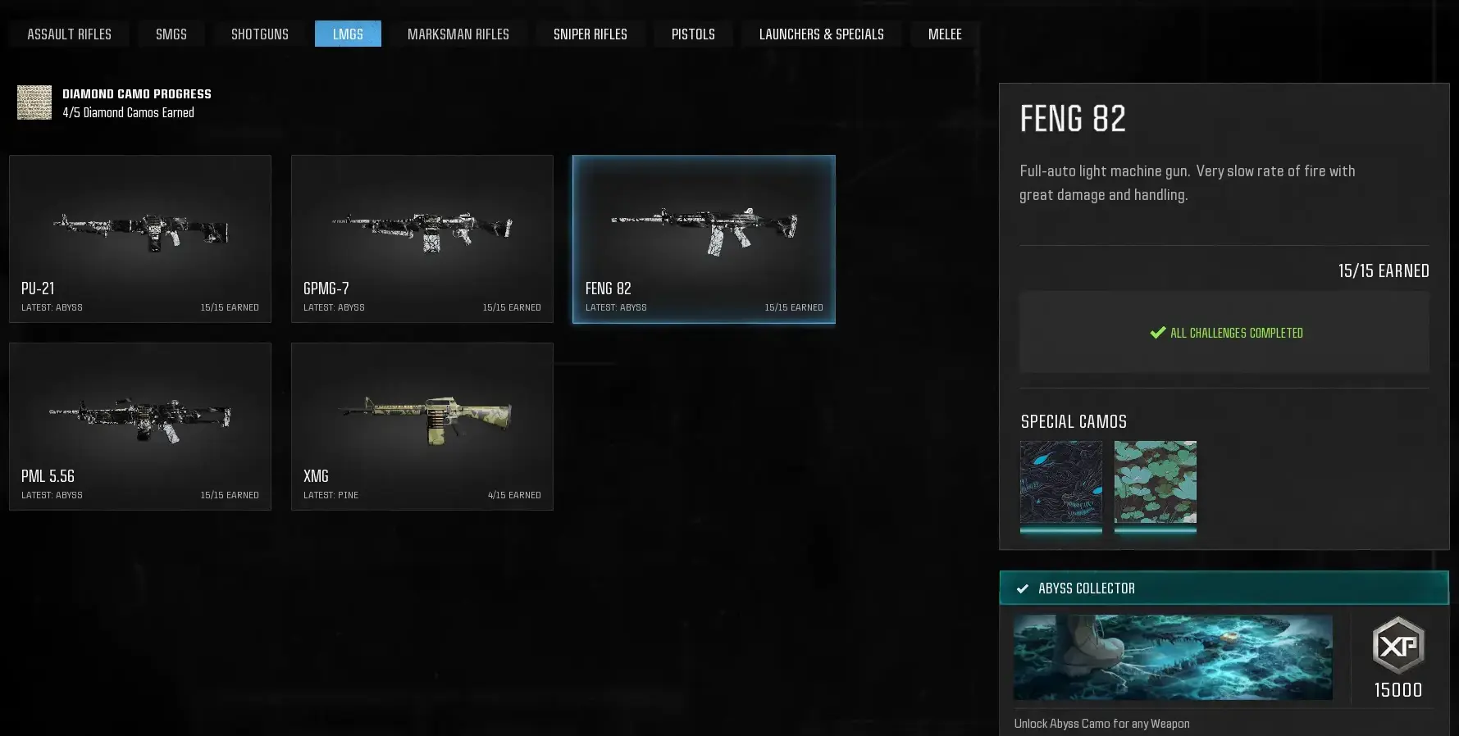The height and width of the screenshot is (736, 1459).
Task: Open Launchers & Specials tab
Action: (822, 34)
